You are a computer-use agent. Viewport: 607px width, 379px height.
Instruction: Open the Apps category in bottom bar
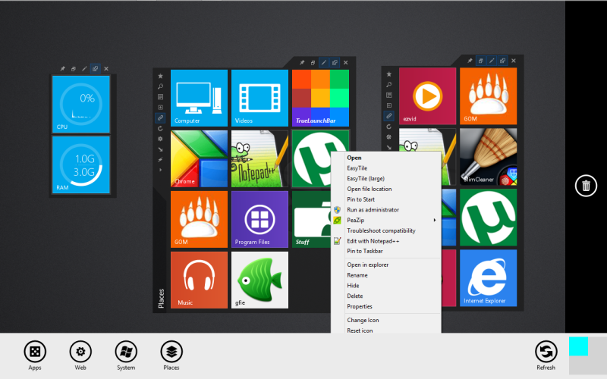click(x=34, y=352)
